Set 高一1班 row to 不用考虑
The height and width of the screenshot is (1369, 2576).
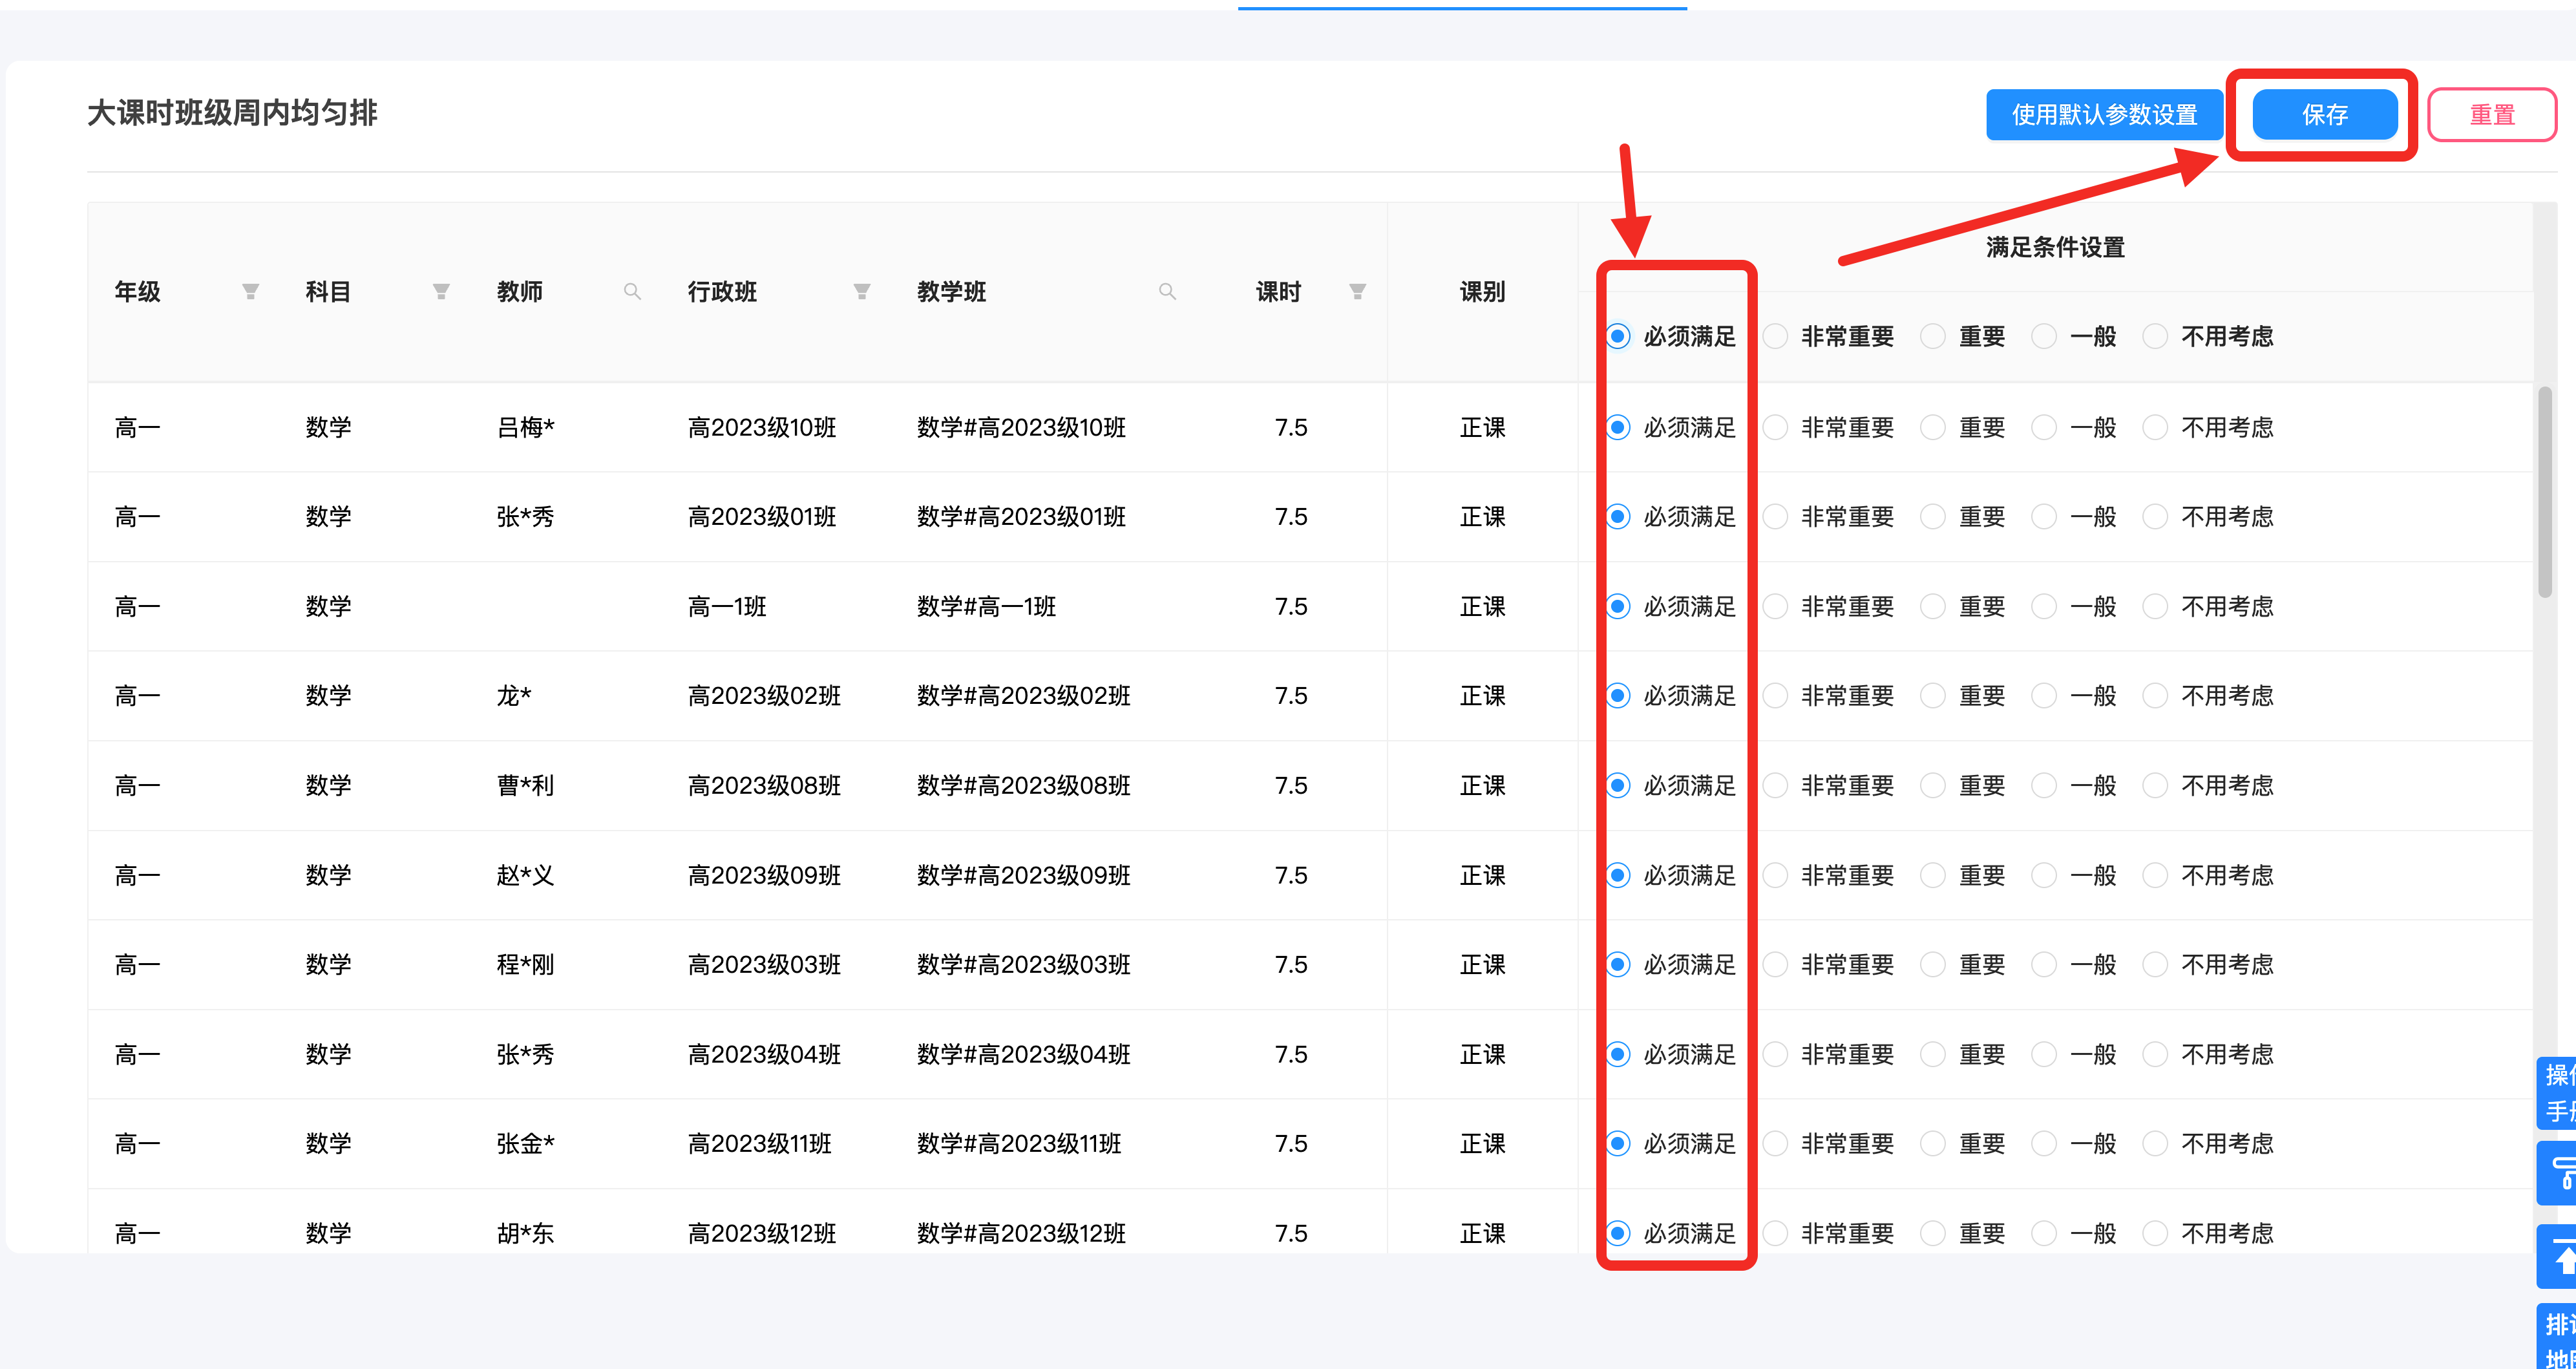(2155, 606)
